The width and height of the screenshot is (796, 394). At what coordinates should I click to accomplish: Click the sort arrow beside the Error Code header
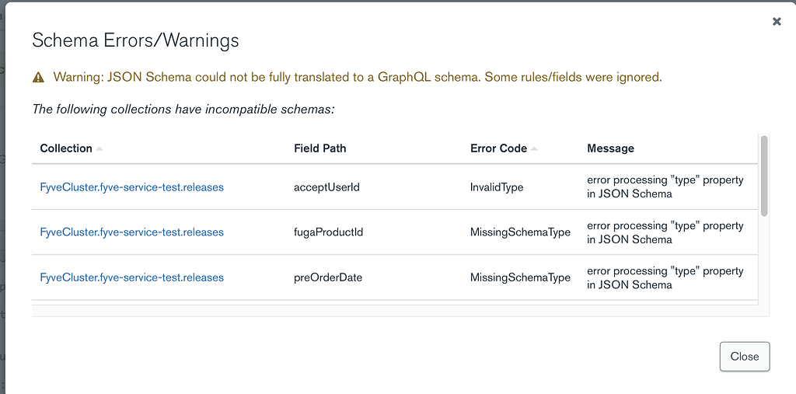[x=534, y=148]
